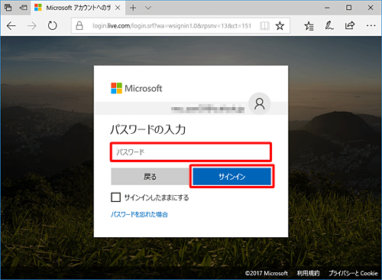Set these tabs aside icon

[x=23, y=8]
